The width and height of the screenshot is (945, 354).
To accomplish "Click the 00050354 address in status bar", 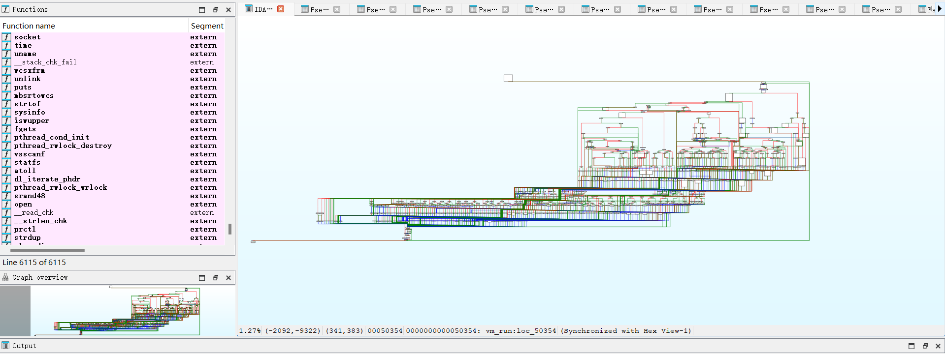I will click(x=385, y=331).
